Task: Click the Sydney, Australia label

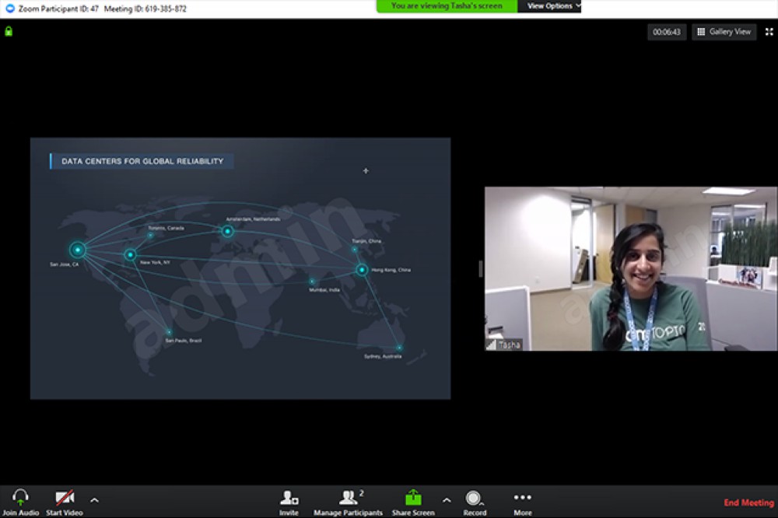Action: click(x=383, y=356)
